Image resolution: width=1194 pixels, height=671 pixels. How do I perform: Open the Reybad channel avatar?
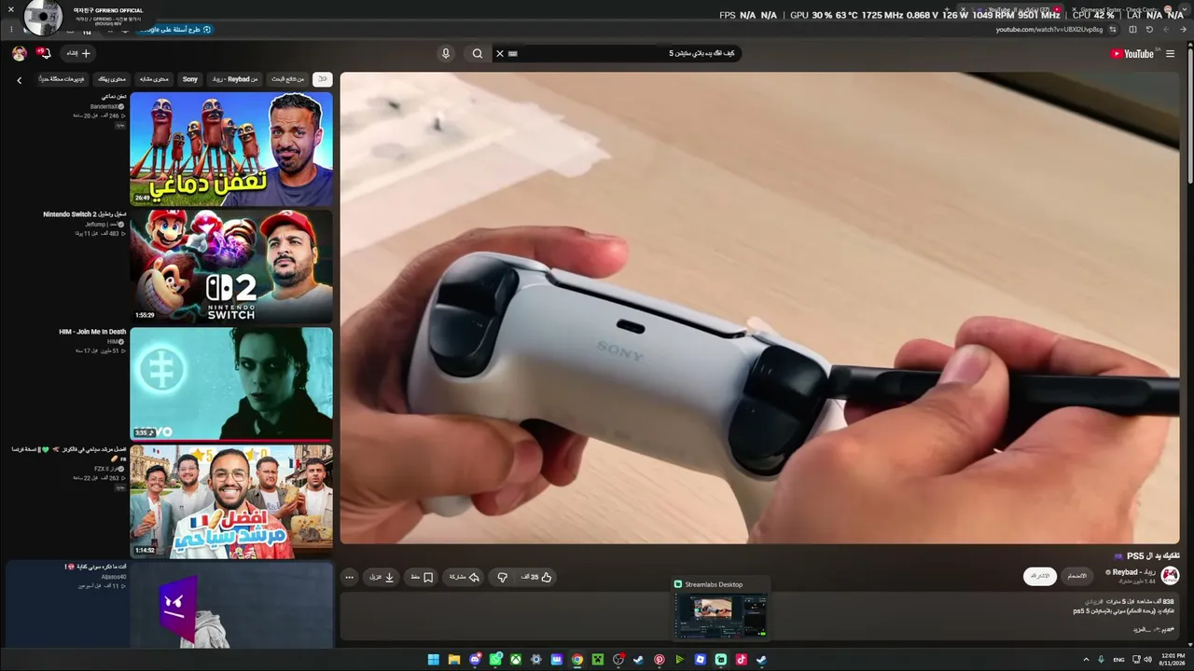[x=1170, y=576]
